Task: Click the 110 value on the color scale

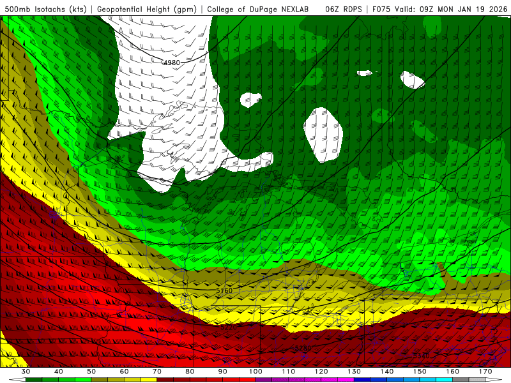Action: click(x=289, y=372)
